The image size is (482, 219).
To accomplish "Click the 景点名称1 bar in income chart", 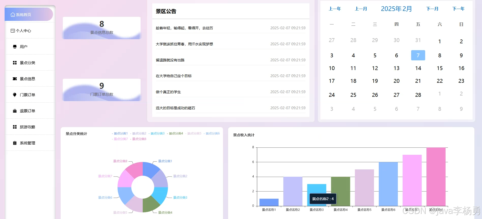I will coord(269,202).
